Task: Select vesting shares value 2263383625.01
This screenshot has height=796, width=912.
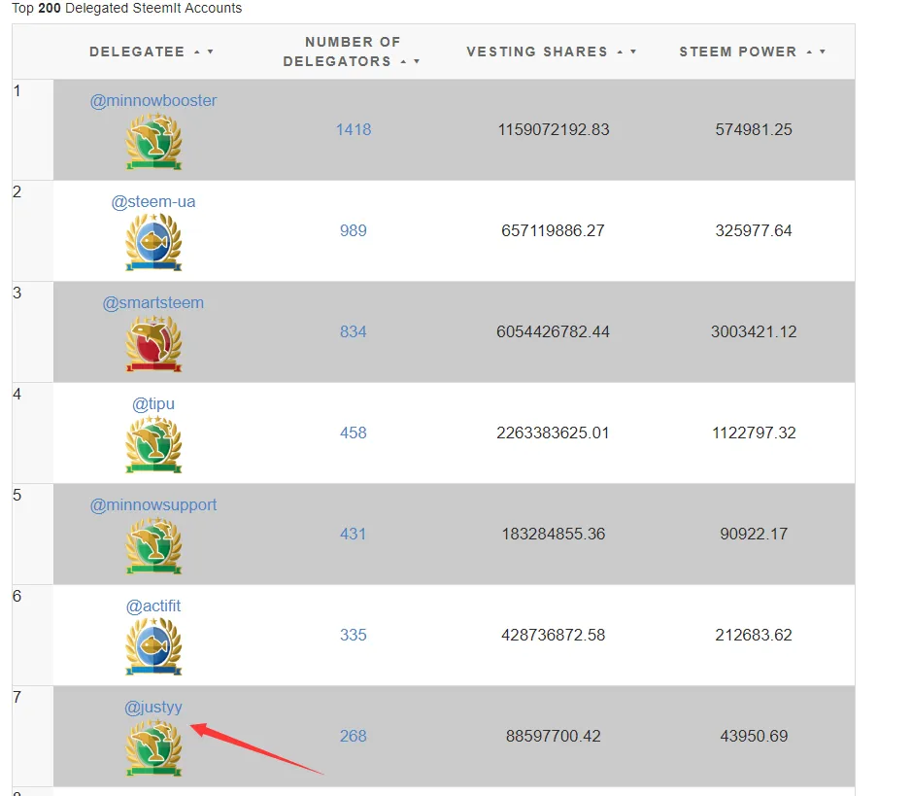Action: pyautogui.click(x=554, y=433)
